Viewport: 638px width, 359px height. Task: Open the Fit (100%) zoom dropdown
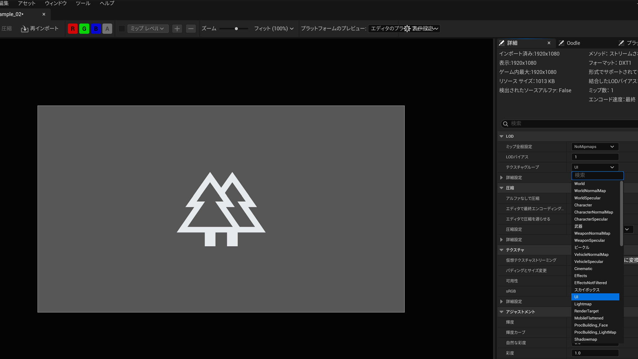(x=274, y=29)
